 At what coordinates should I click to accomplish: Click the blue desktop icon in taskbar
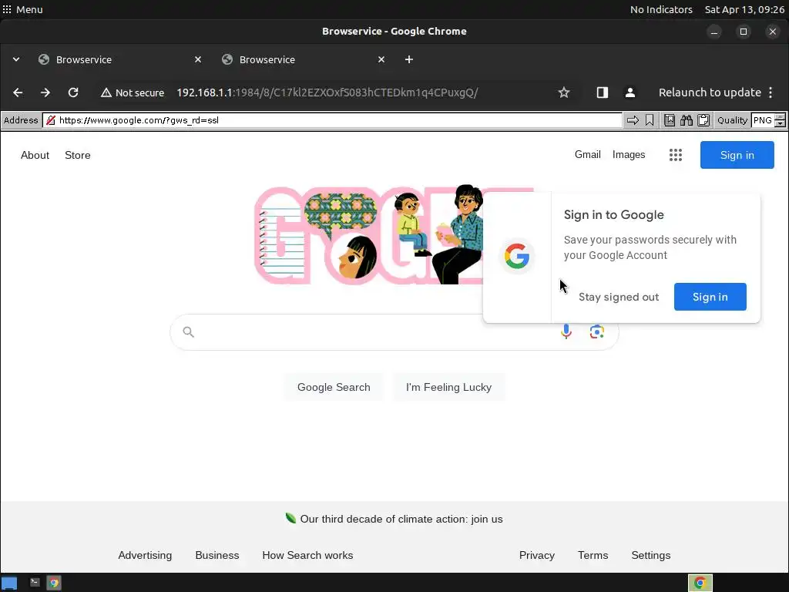[9, 583]
